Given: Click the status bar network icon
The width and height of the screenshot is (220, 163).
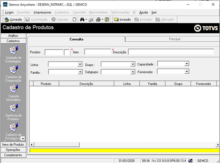Looking at the screenshot, I should coord(191,161).
